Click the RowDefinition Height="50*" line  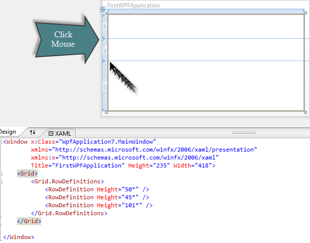tap(97, 189)
